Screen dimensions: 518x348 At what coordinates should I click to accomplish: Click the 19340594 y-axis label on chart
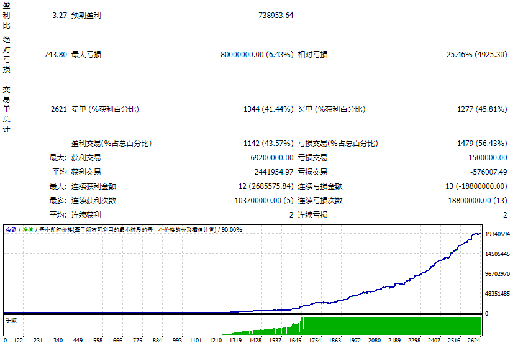tap(498, 234)
